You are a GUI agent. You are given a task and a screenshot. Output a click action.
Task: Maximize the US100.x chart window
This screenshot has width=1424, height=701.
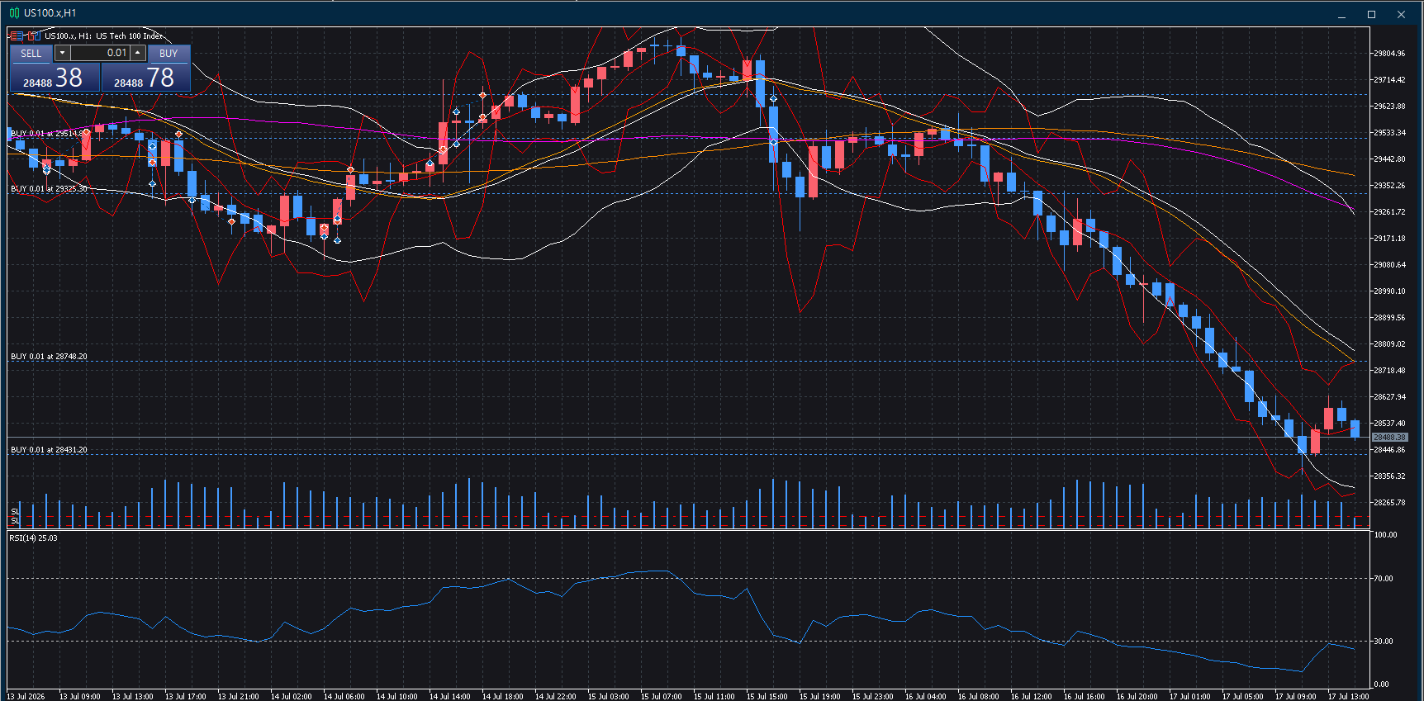point(1371,14)
